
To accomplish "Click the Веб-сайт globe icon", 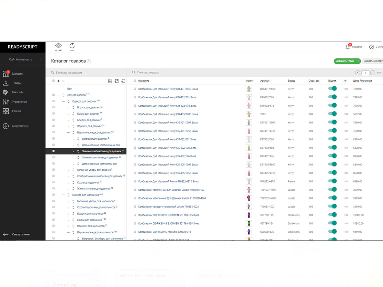I will (6, 92).
